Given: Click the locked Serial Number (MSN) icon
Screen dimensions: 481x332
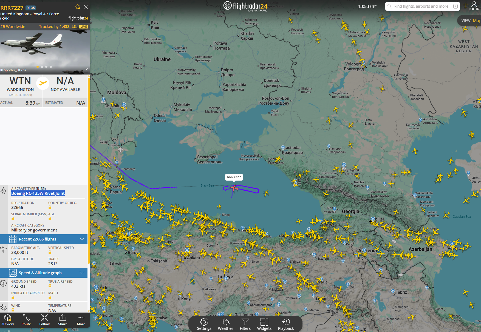Looking at the screenshot, I should click(13, 219).
